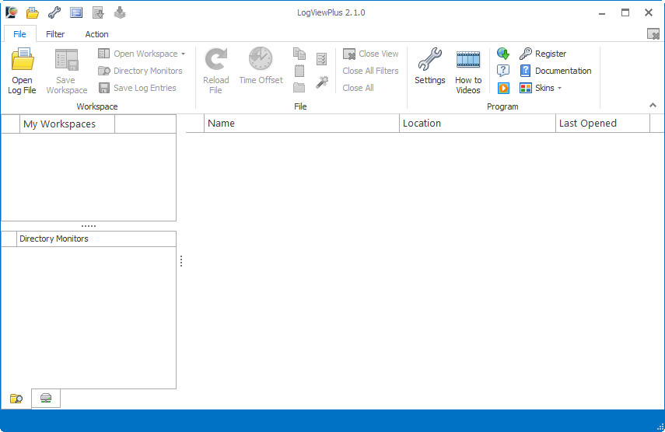Sort by the Last Opened column header

coord(603,124)
